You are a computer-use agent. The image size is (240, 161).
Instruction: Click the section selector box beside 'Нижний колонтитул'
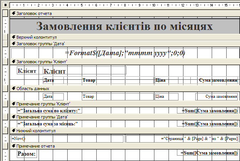(5, 131)
